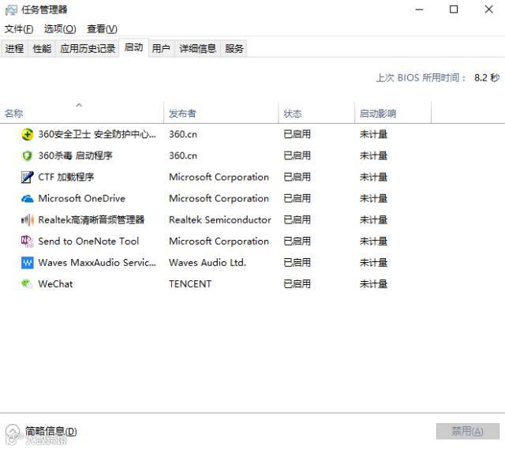Switch to the 详细信息 tab
The image size is (505, 450).
197,49
